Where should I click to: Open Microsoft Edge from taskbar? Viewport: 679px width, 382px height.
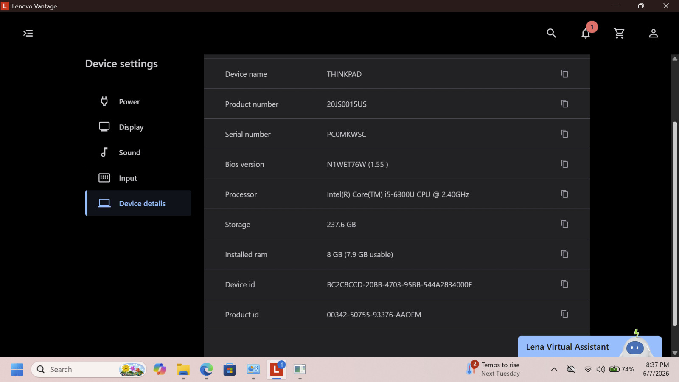207,370
